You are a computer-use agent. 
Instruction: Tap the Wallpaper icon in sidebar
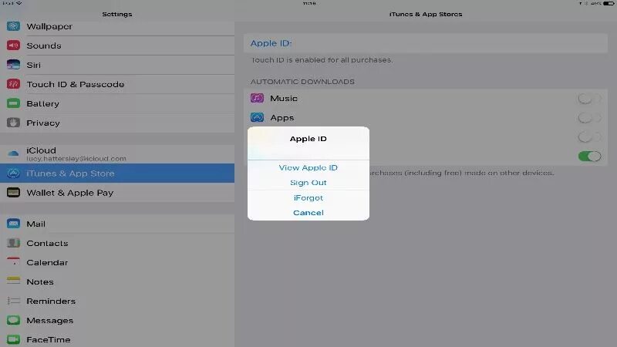click(13, 26)
